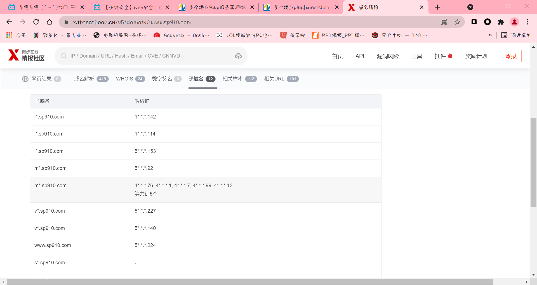Open the 漏洞风险 navigation link
537x285 pixels.
pyautogui.click(x=387, y=56)
